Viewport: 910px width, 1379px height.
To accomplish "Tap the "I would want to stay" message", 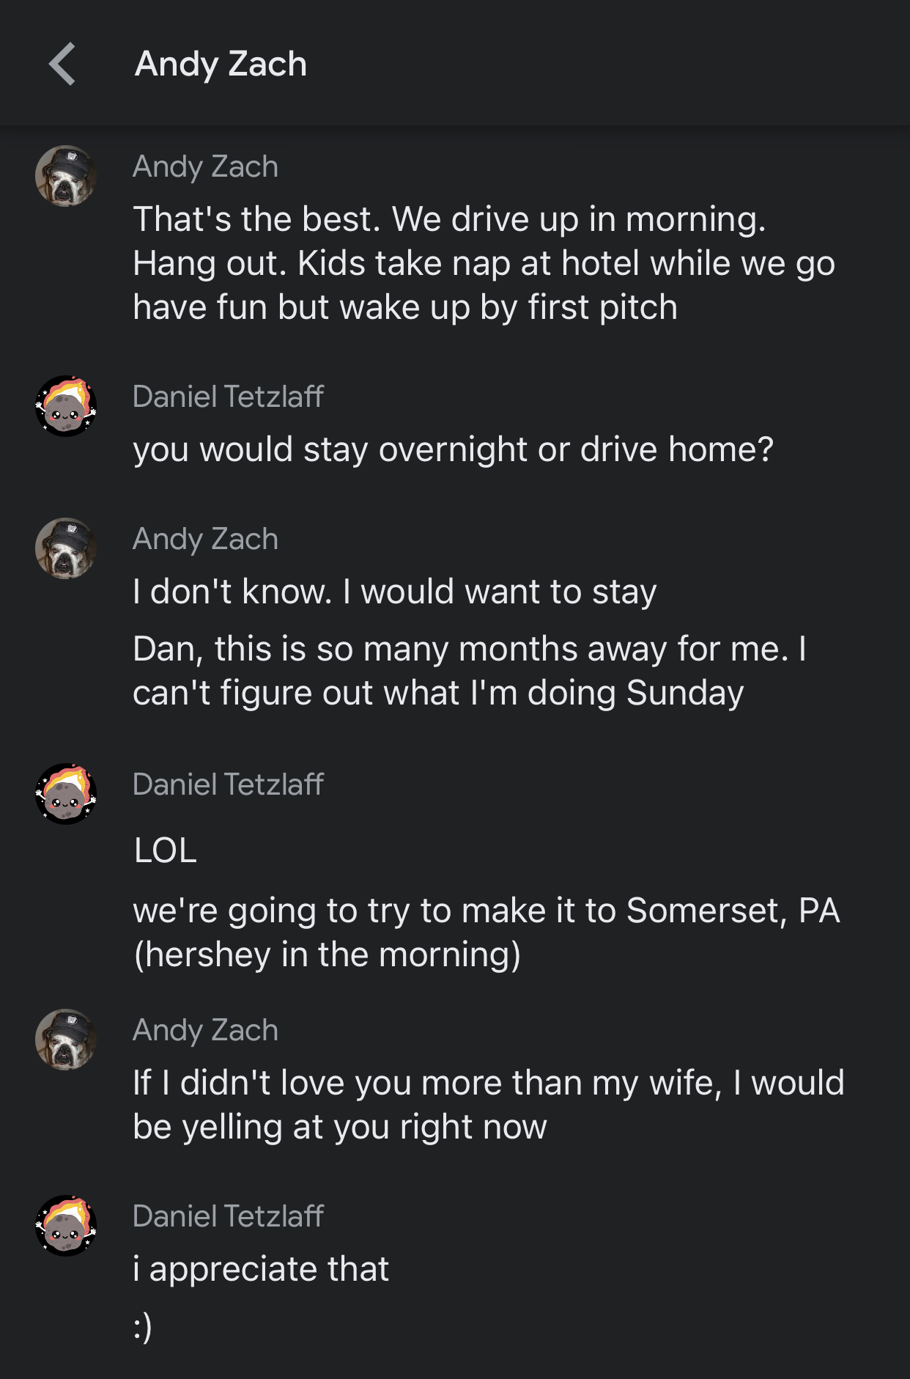I will coord(394,592).
